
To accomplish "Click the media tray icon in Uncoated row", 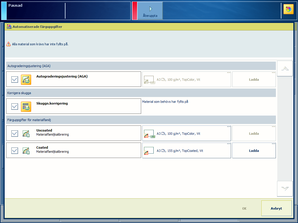I will click(x=149, y=134).
